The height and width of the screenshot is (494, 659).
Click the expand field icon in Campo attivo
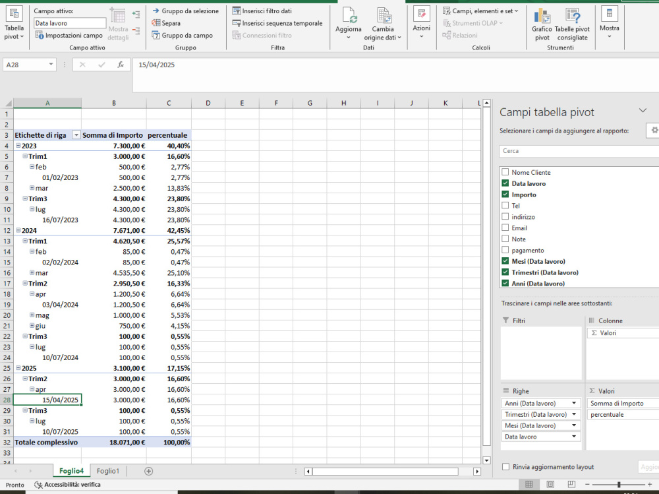136,15
